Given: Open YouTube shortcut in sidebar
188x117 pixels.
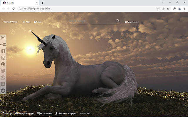Looking at the screenshot, I should [3, 44].
